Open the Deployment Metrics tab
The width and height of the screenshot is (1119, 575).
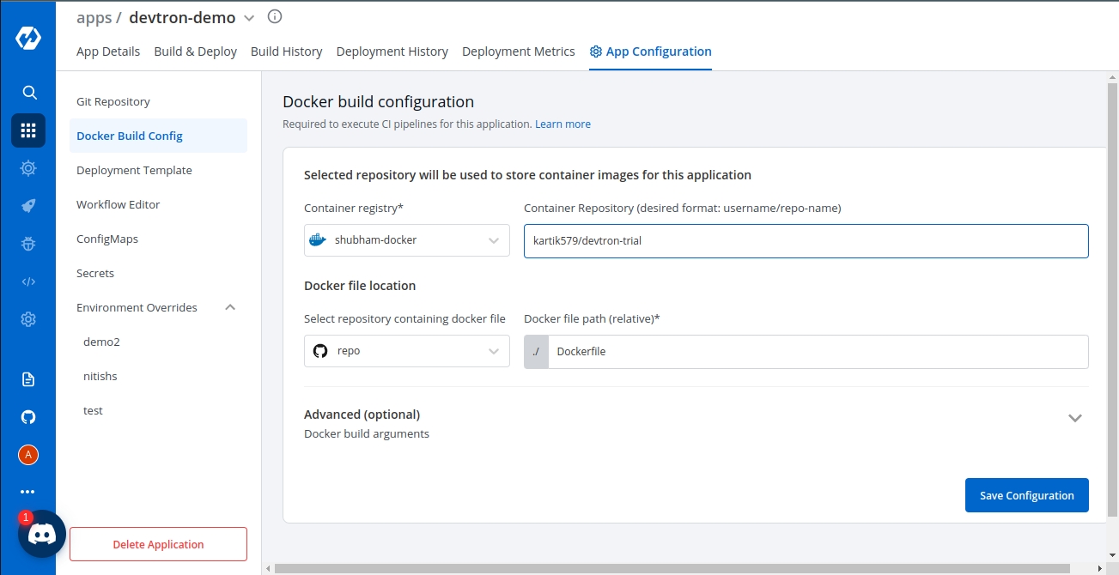coord(518,51)
